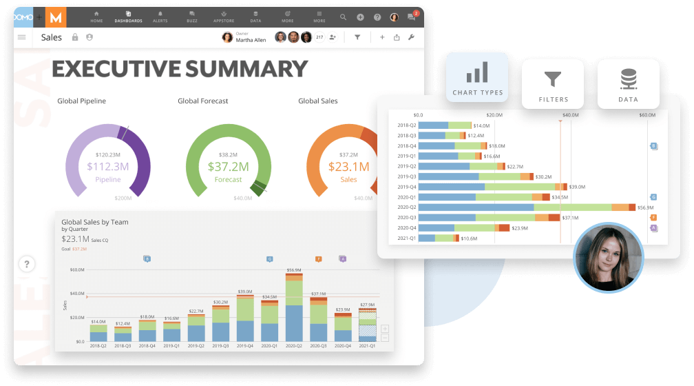Zoom in using chart plus button

pyautogui.click(x=384, y=329)
